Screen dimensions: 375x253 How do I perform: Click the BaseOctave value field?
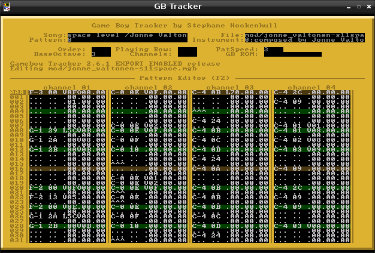pos(101,54)
